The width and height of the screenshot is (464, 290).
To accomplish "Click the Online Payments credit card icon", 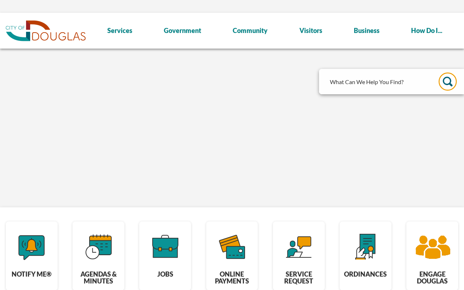I will pyautogui.click(x=232, y=247).
